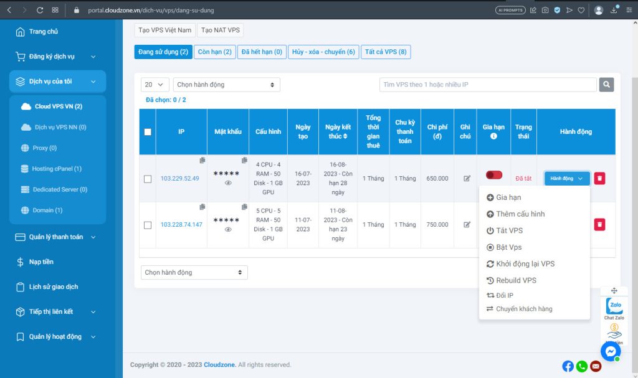This screenshot has width=638, height=378.
Task: Open Chat Zalo widget icon
Action: click(614, 306)
